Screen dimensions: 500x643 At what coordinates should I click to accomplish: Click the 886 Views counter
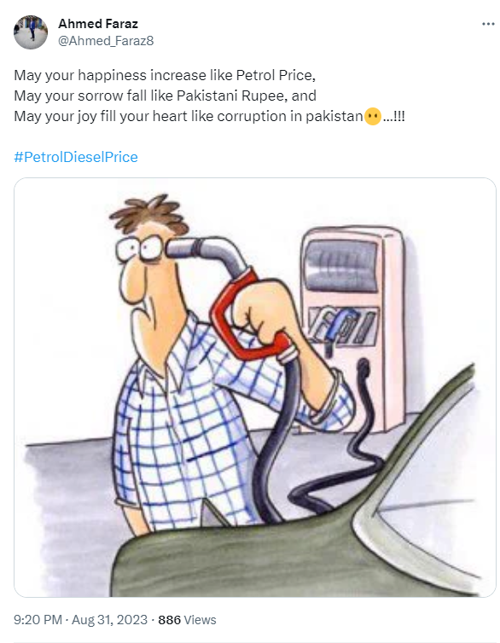tap(187, 620)
